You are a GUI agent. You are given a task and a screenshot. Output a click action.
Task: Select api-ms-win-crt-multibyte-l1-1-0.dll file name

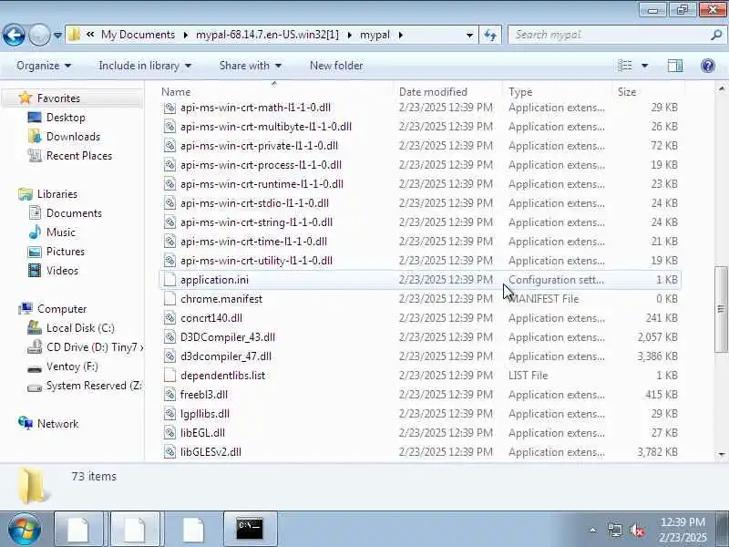coord(266,127)
